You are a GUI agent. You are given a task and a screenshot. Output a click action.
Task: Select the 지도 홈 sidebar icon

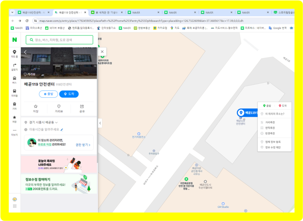(x=15, y=54)
